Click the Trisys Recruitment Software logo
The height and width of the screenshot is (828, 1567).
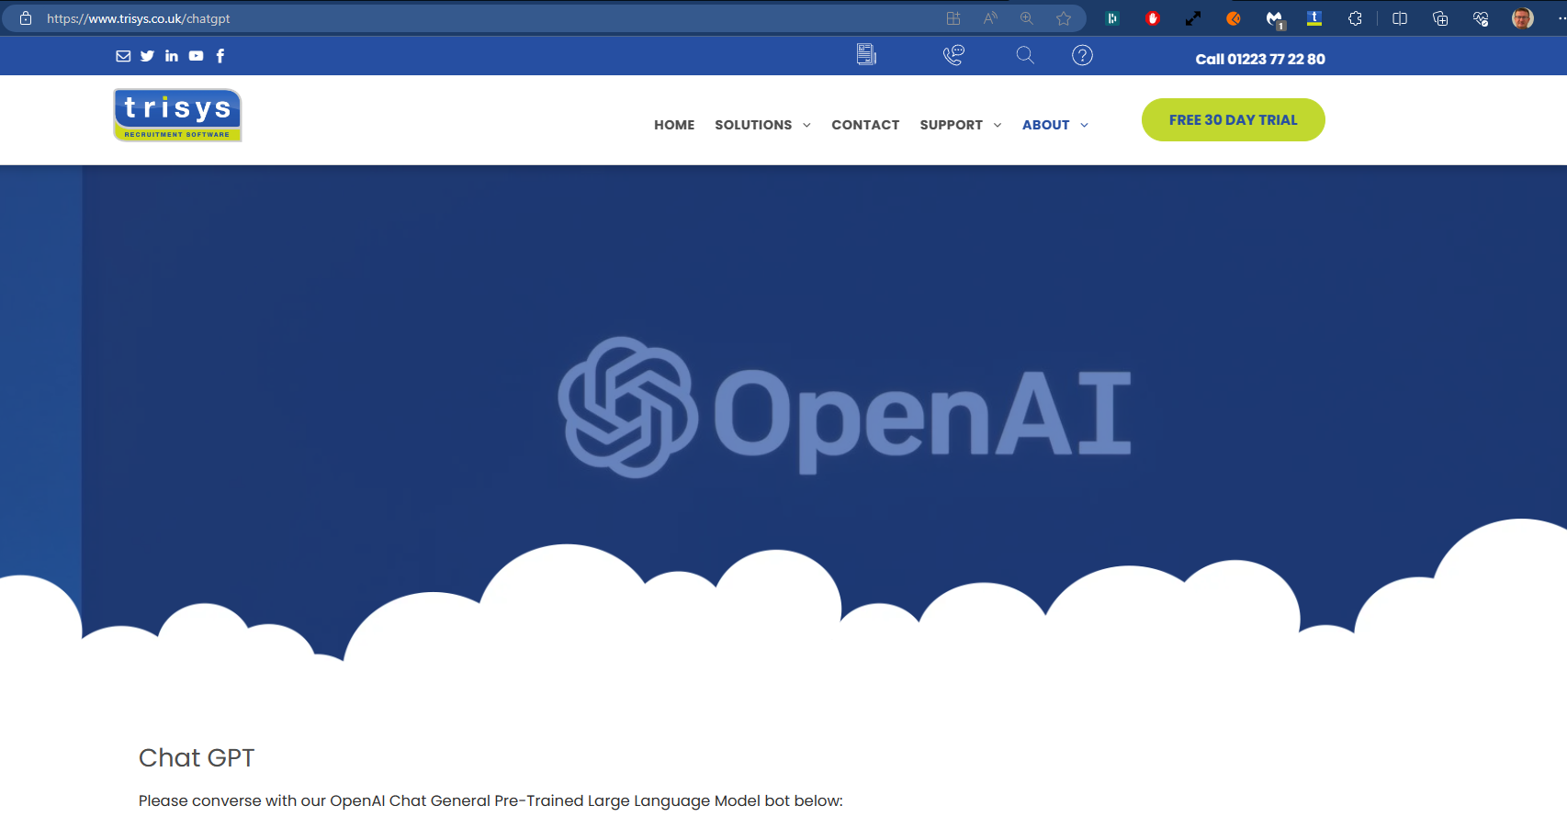click(x=177, y=116)
